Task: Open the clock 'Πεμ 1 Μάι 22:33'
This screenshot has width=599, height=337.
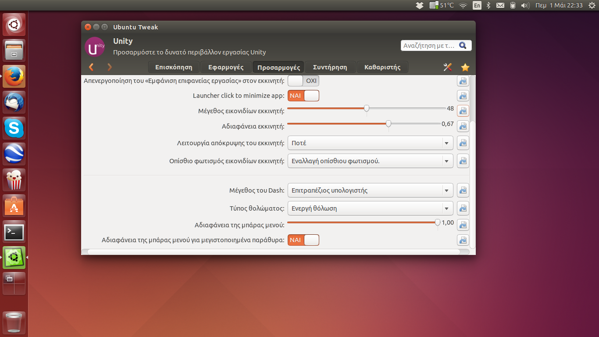Action: [559, 5]
